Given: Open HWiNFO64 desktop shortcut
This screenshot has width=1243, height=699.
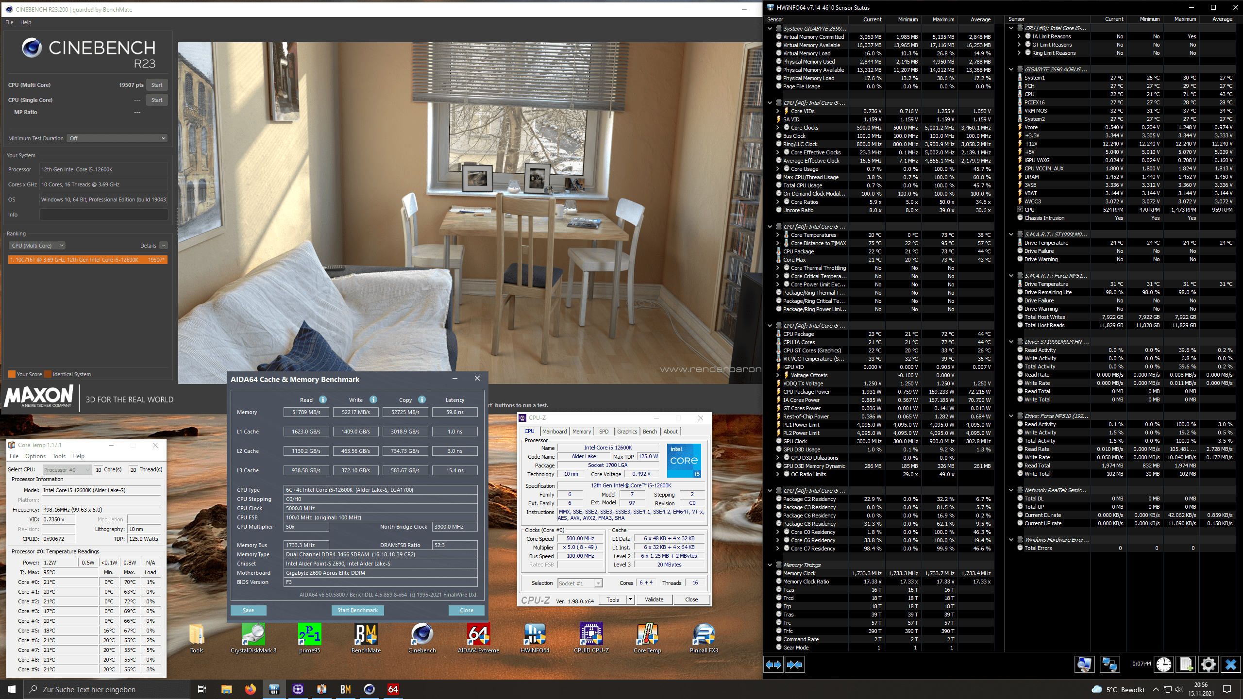Looking at the screenshot, I should click(535, 638).
